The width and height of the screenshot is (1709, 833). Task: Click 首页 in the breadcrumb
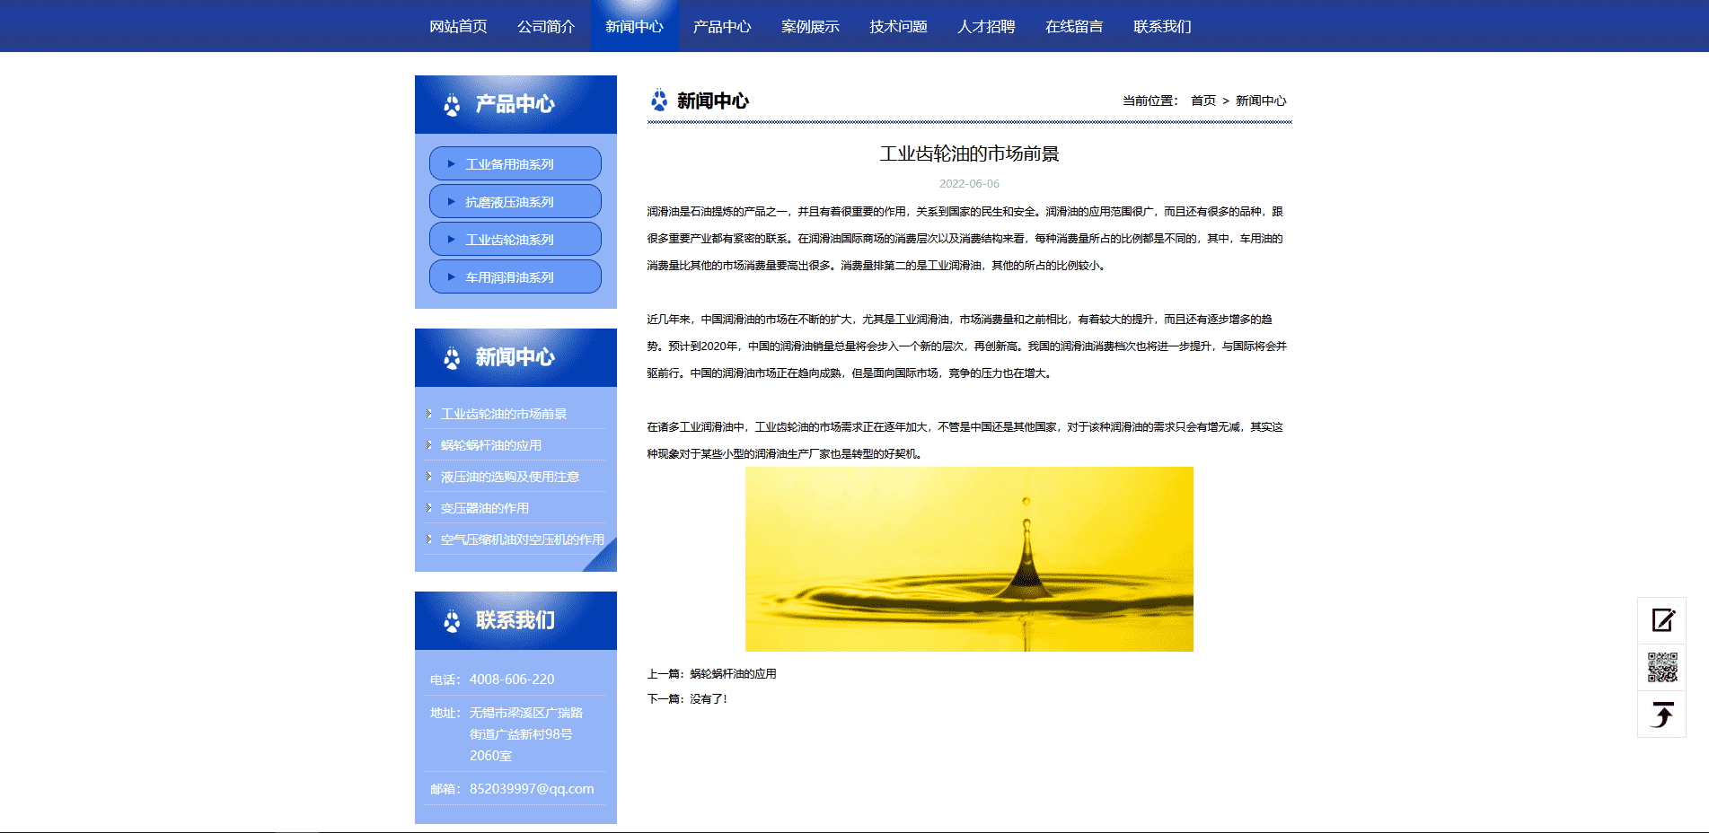click(1202, 101)
